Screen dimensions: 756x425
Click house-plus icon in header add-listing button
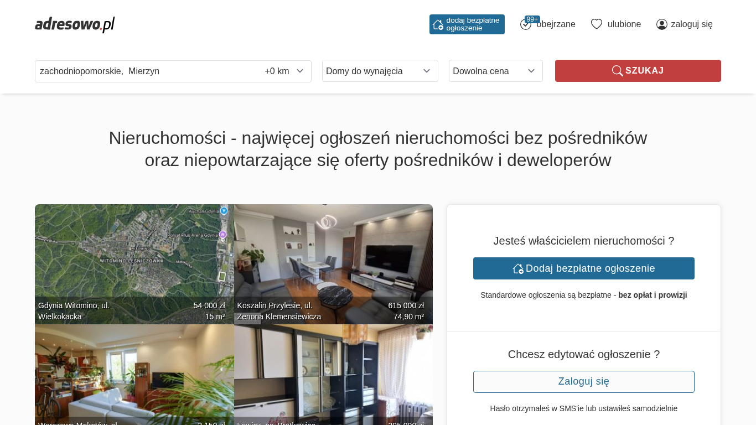[x=438, y=24]
